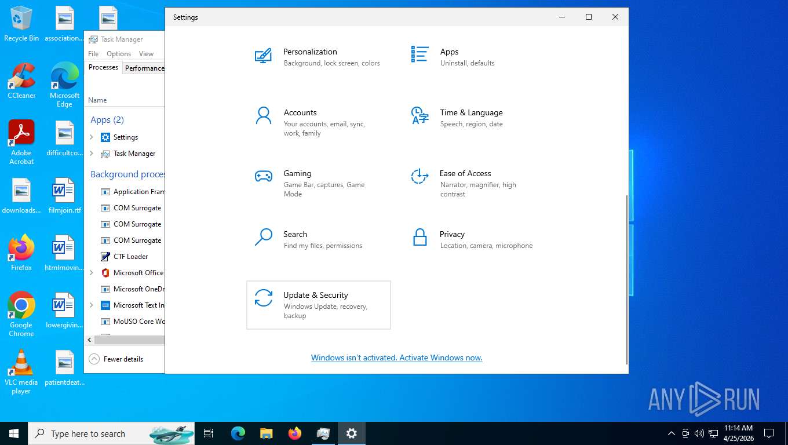Image resolution: width=788 pixels, height=445 pixels.
Task: Select Task Manager icon in Apps list
Action: coord(105,154)
